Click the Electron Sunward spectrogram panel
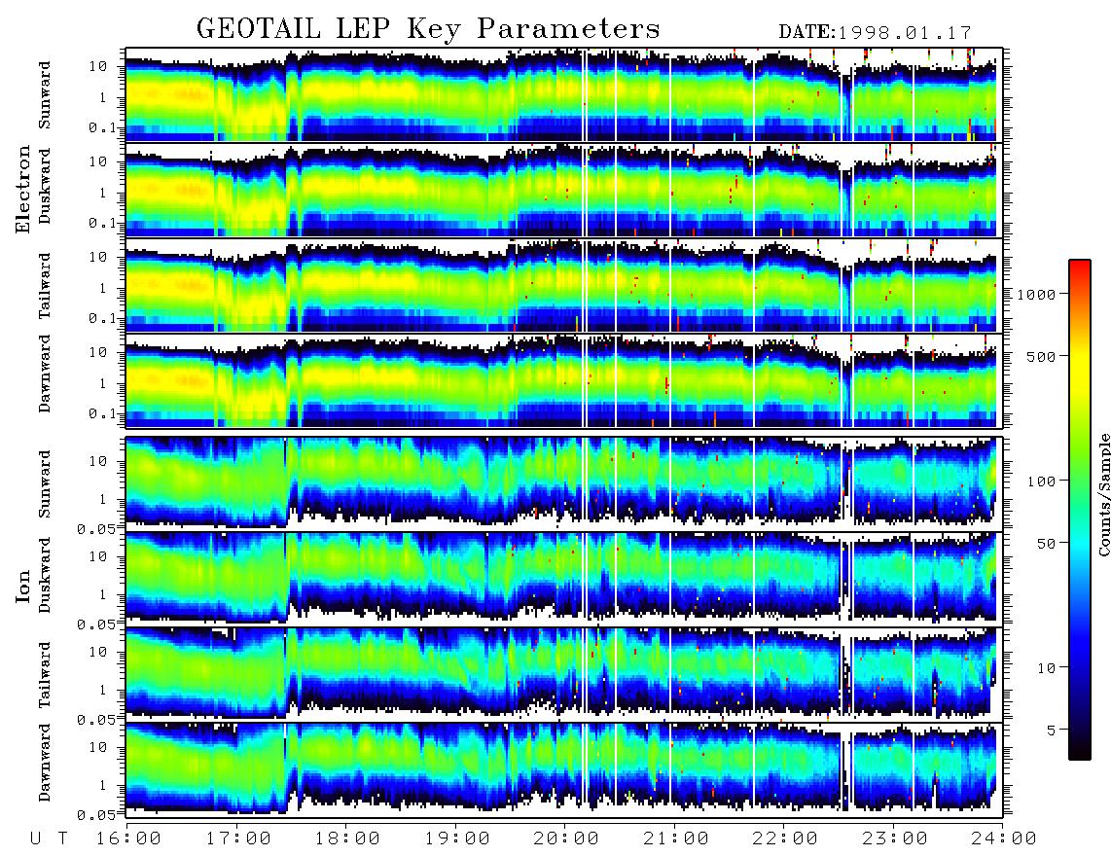Image resolution: width=1111 pixels, height=856 pixels. pyautogui.click(x=564, y=95)
